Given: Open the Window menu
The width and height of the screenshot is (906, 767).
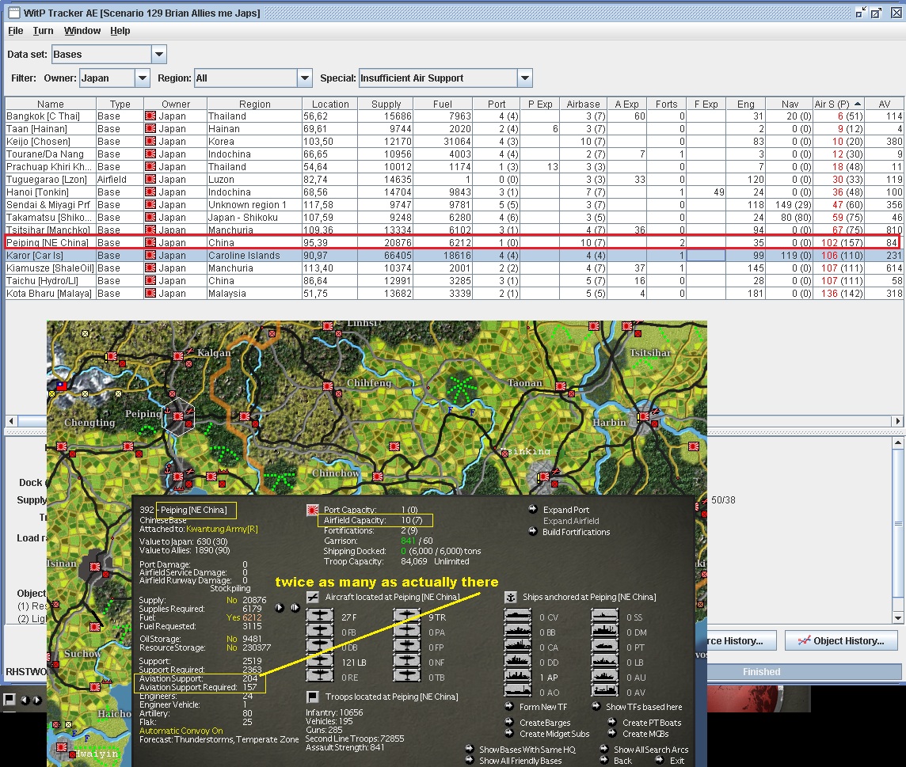Looking at the screenshot, I should pyautogui.click(x=82, y=31).
